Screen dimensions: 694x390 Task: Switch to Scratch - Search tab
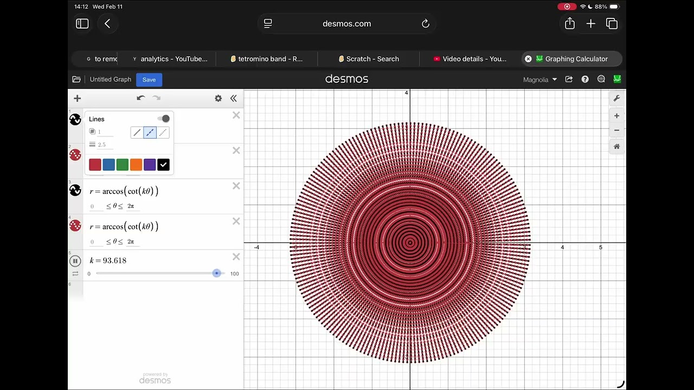click(x=369, y=59)
